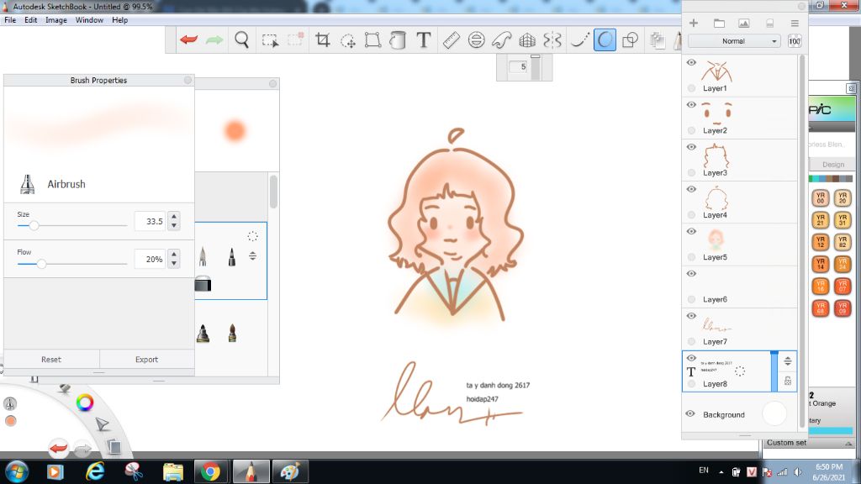Click the lagoon undo arrow button
The image size is (861, 484).
(x=58, y=448)
